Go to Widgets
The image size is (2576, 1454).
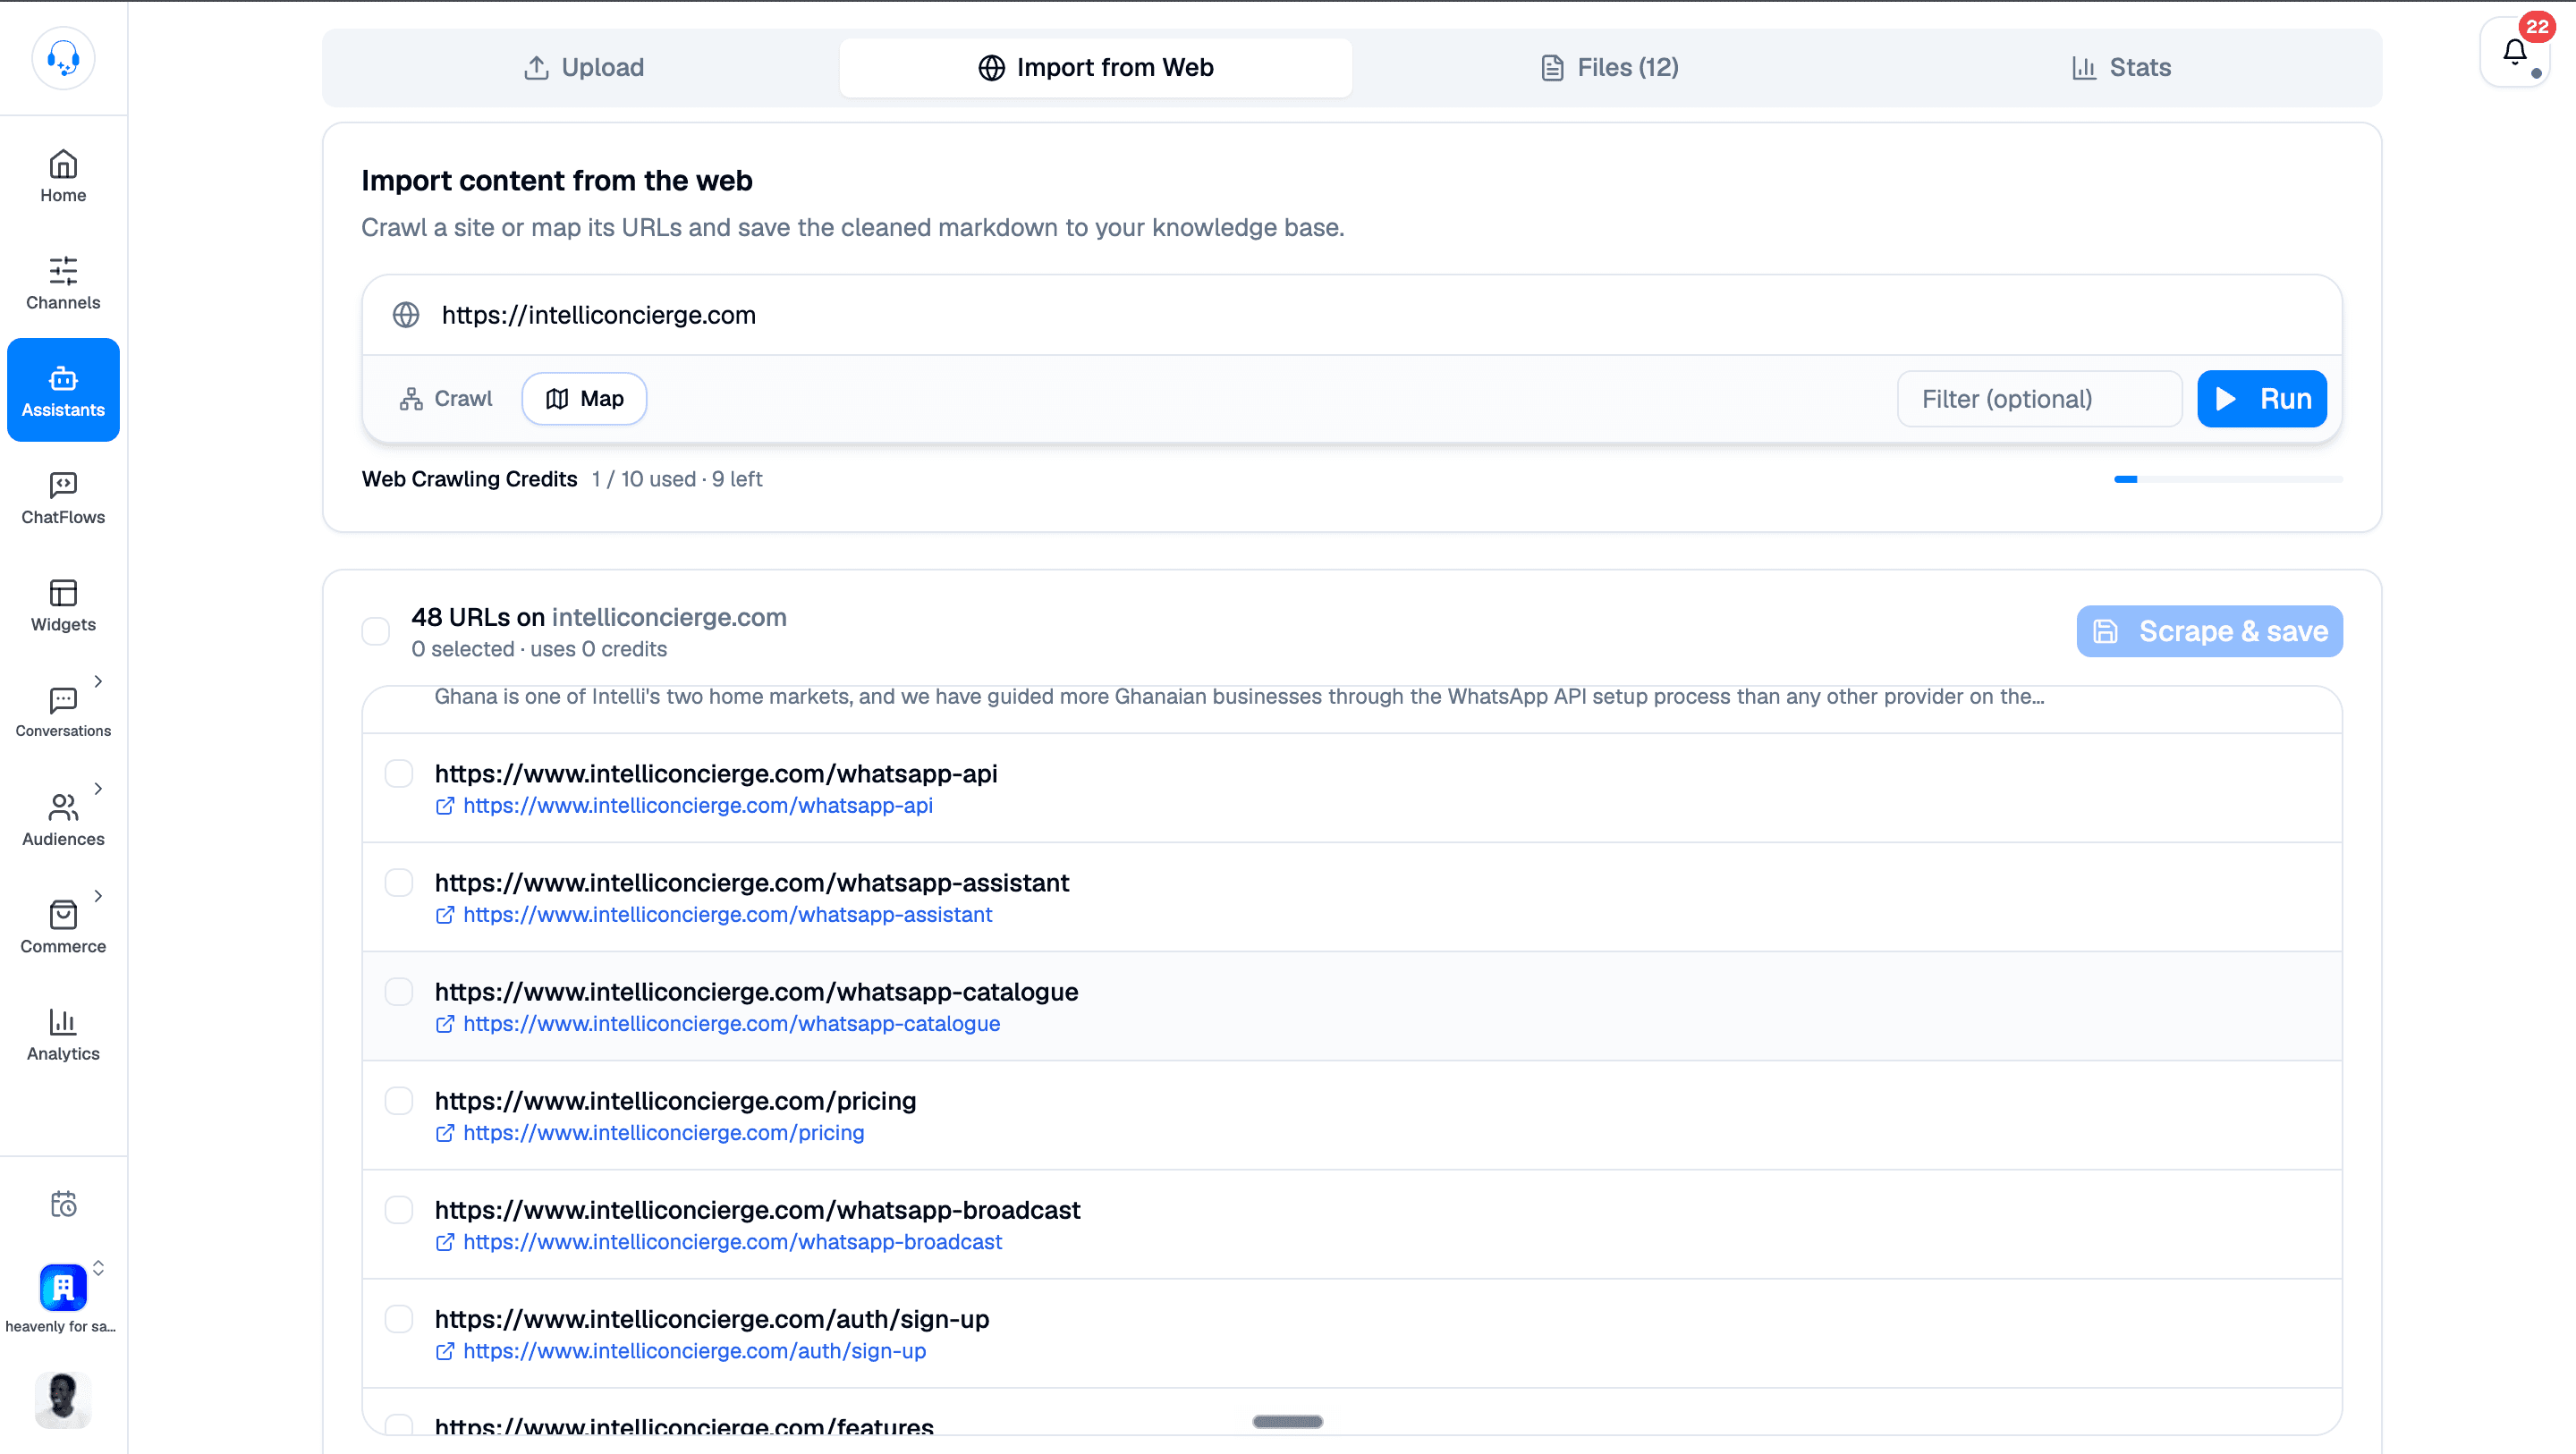click(x=63, y=605)
